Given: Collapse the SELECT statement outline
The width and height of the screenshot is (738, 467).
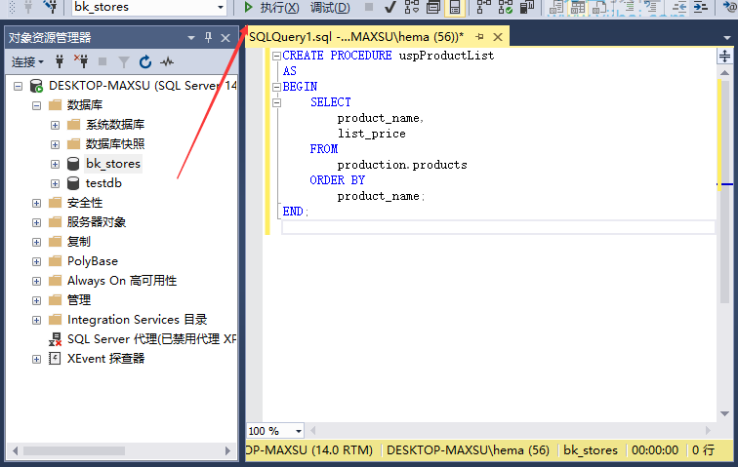Looking at the screenshot, I should [277, 102].
